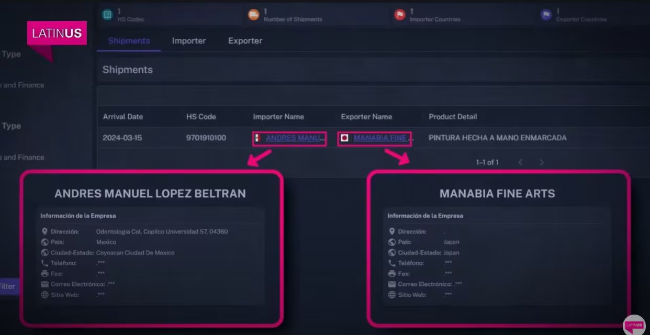This screenshot has width=650, height=335.
Task: Click the HS Codes teal icon
Action: coord(107,15)
